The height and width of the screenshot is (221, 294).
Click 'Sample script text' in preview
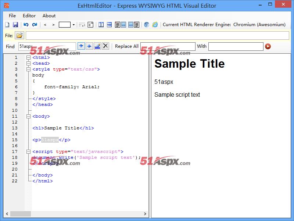(x=177, y=95)
